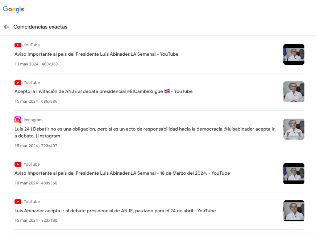Viewport: 316px width, 234px height.
Task: Open the Google logo homepage link
Action: click(x=13, y=9)
